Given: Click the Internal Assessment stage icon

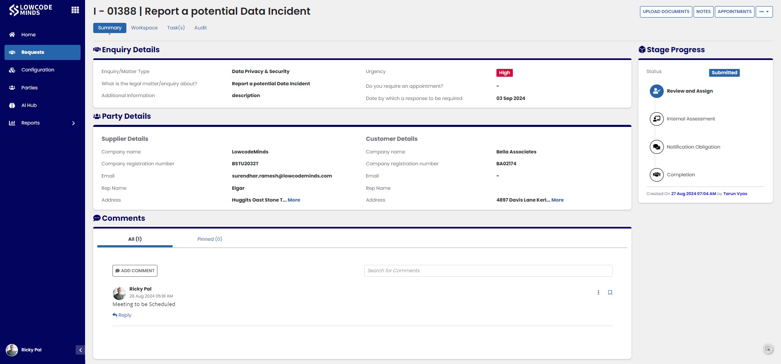Looking at the screenshot, I should pos(657,119).
